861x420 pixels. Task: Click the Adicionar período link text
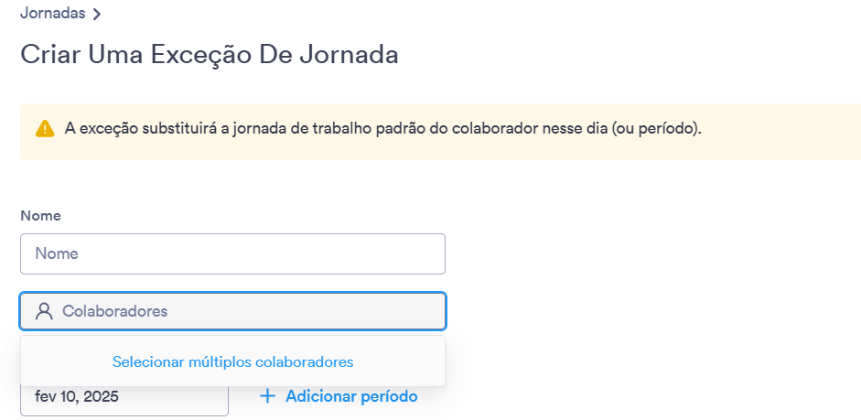click(351, 396)
